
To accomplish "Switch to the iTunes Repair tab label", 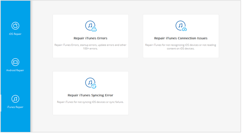I will (x=15, y=107).
